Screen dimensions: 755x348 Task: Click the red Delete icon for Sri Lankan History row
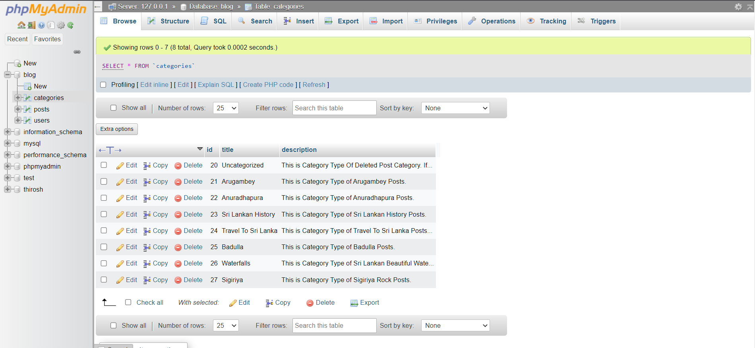(178, 215)
